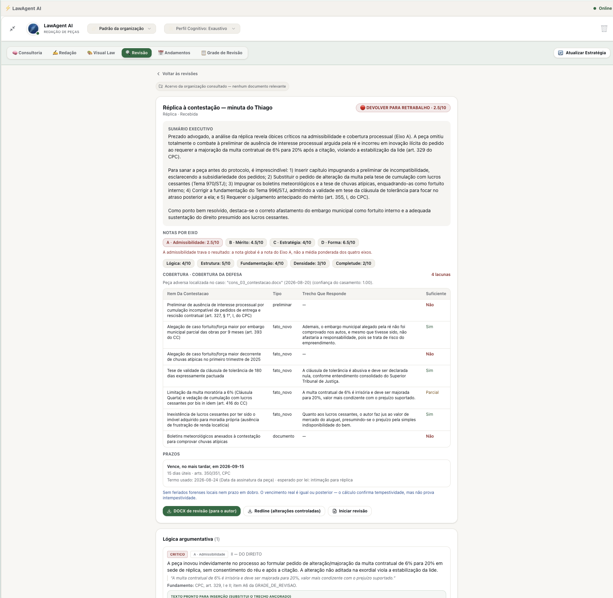
Task: Click the Lógica: 4/10 chip
Action: 179,263
